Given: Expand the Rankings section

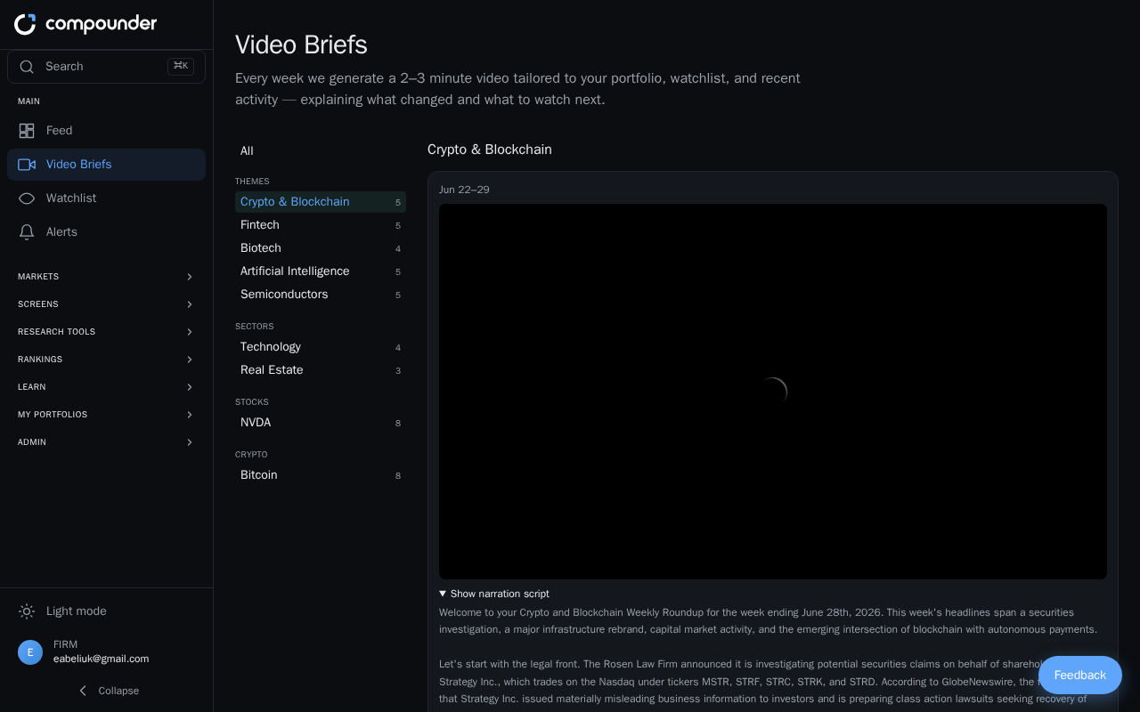Looking at the screenshot, I should coord(106,360).
